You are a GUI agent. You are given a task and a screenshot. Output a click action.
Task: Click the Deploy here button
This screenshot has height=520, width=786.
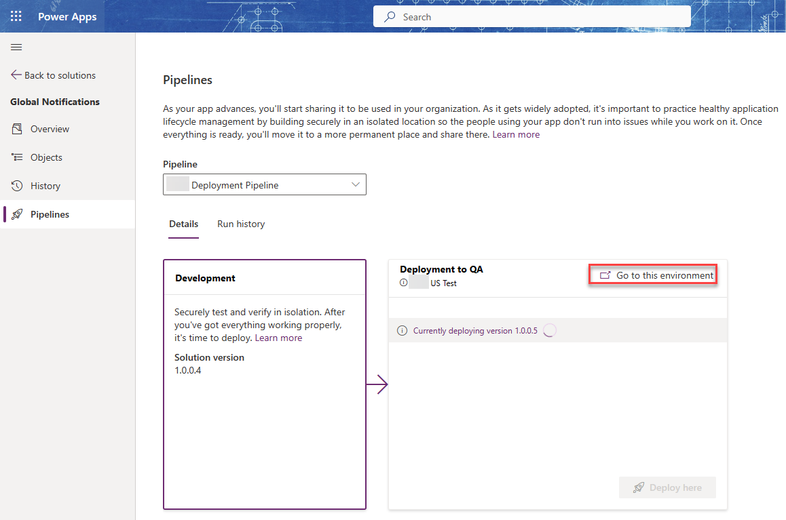coord(667,487)
